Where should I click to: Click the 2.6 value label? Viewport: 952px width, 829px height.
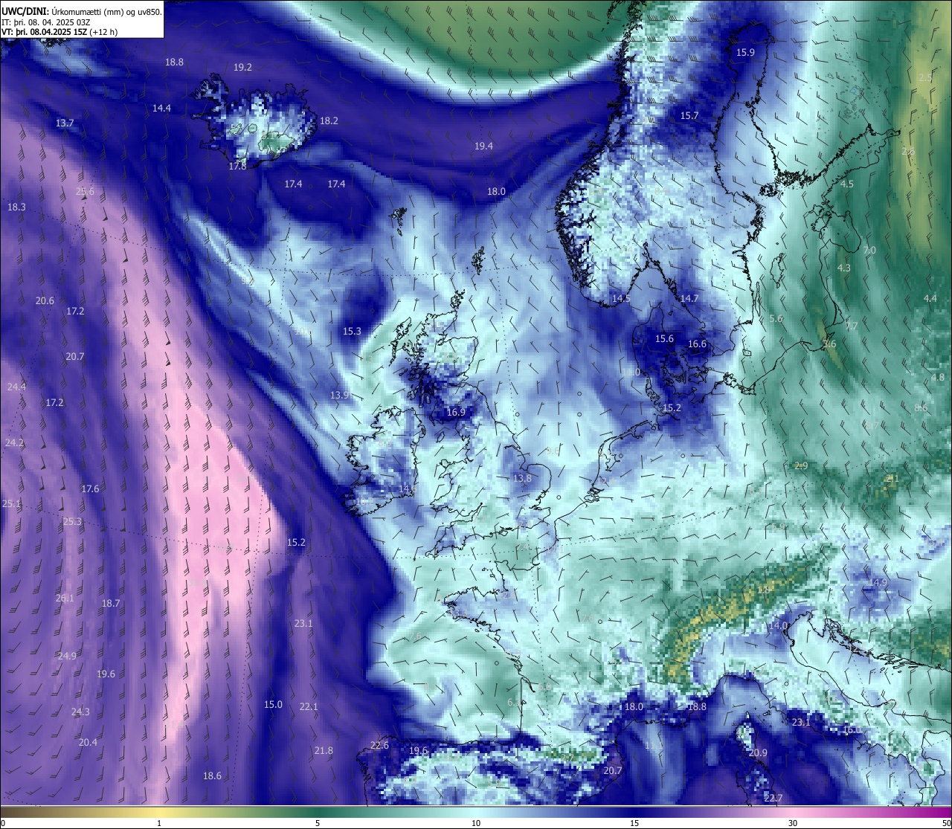point(908,151)
